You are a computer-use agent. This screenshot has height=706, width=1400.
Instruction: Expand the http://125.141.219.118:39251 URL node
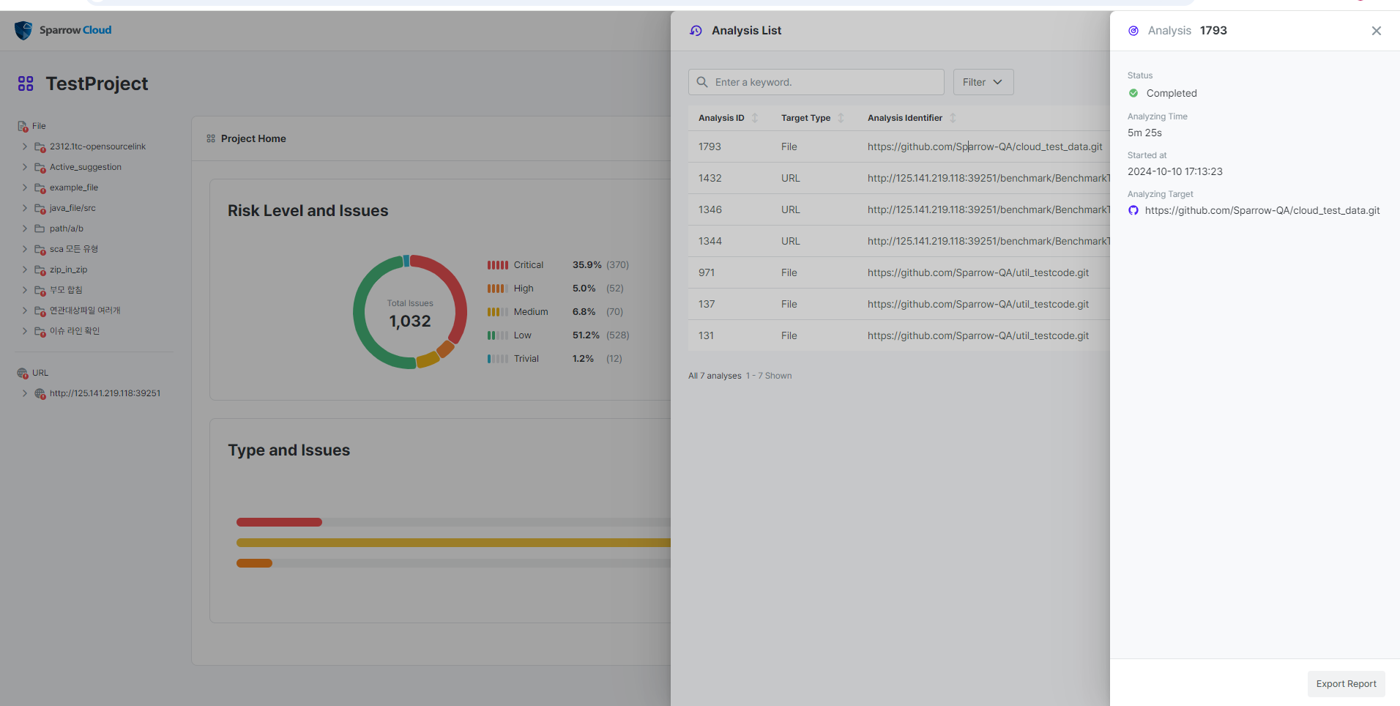click(25, 393)
